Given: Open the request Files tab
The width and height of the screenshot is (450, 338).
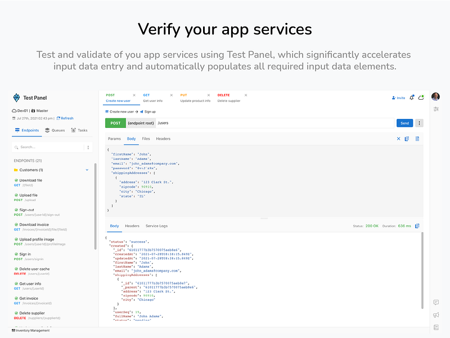Looking at the screenshot, I should 146,139.
